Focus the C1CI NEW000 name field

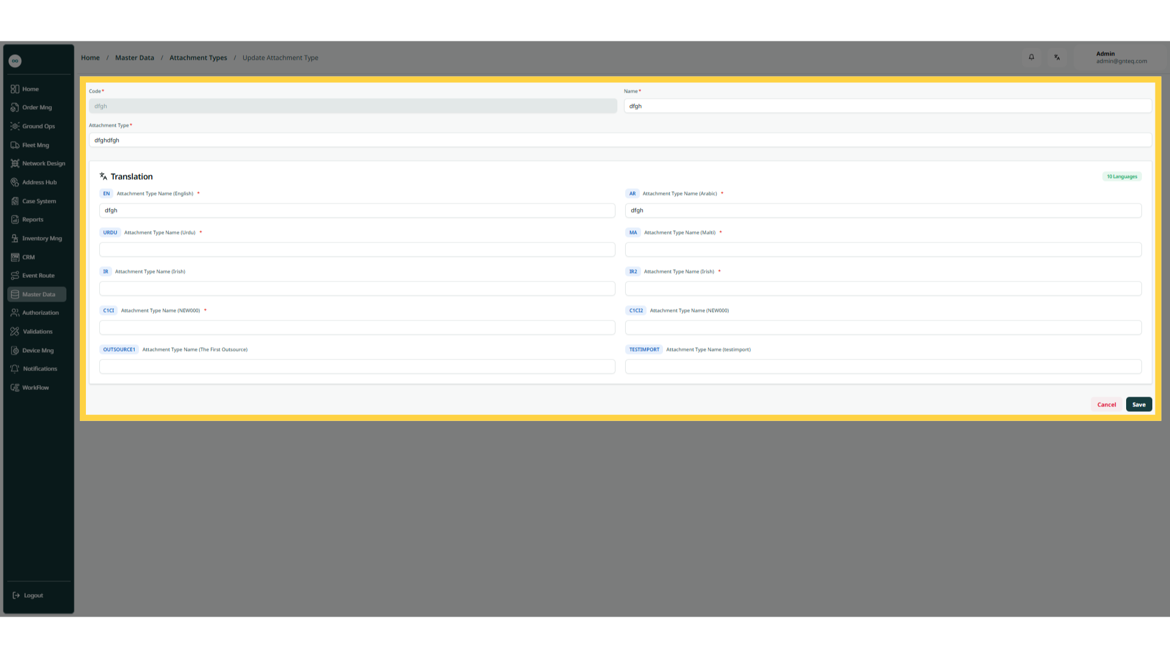357,327
